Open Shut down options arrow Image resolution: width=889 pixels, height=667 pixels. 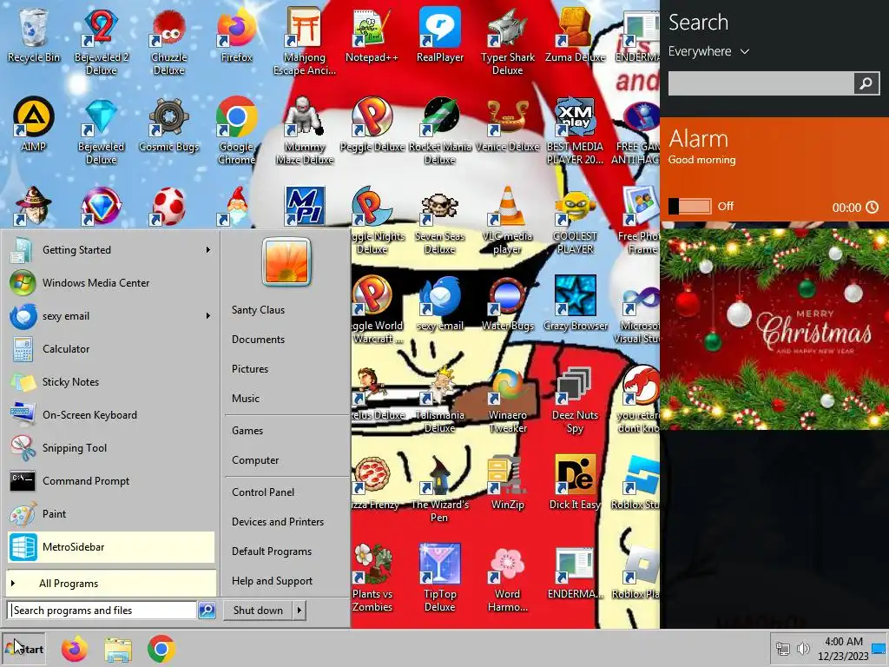[x=300, y=611]
